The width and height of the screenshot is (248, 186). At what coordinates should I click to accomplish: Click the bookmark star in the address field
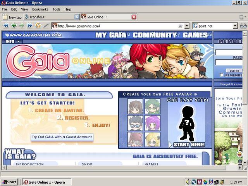tap(180, 26)
